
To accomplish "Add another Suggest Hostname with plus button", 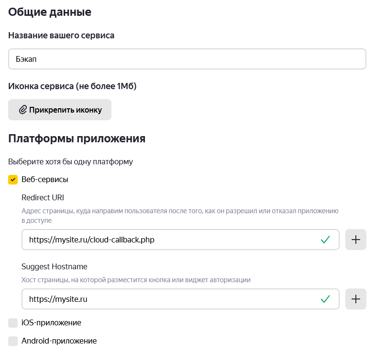I will (x=355, y=299).
